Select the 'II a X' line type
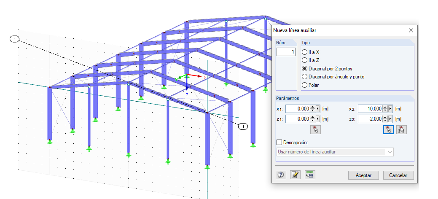Screen dimensions: 438x199 pos(310,52)
